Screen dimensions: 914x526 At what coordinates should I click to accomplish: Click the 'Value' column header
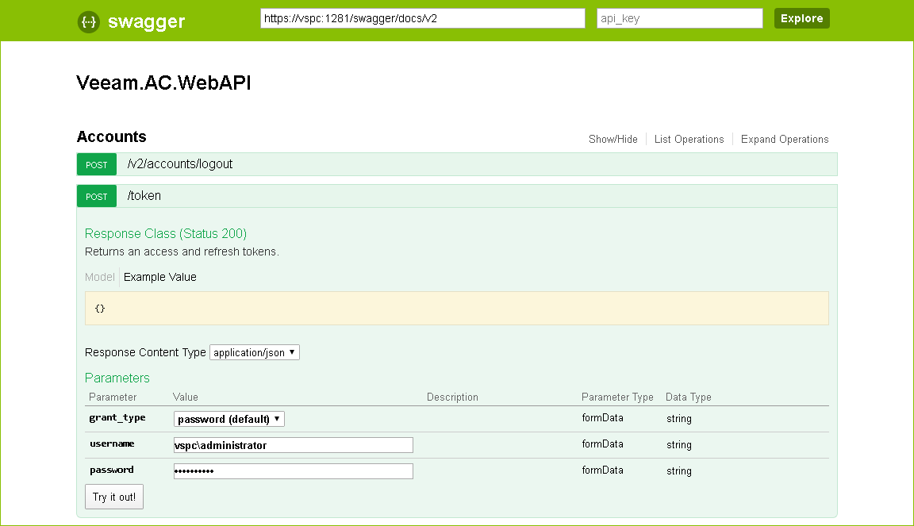(x=186, y=397)
